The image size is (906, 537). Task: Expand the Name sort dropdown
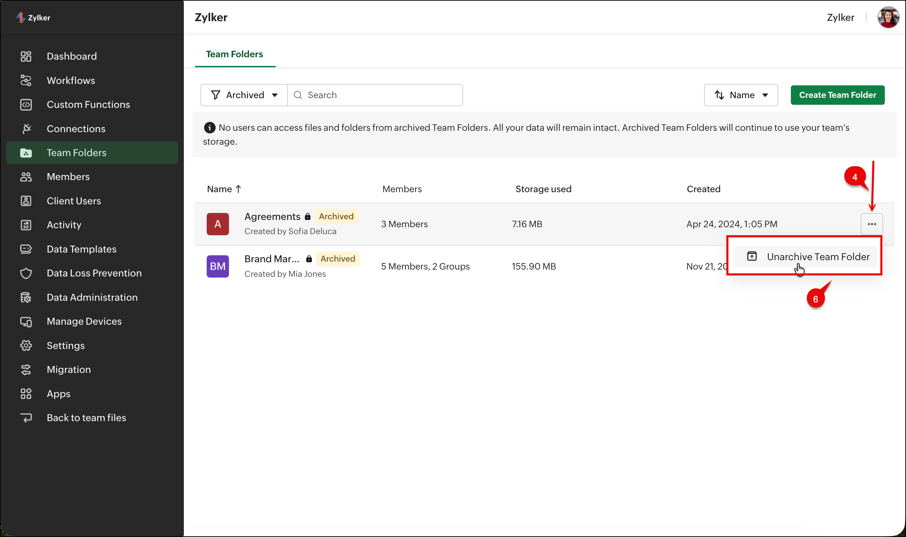741,95
